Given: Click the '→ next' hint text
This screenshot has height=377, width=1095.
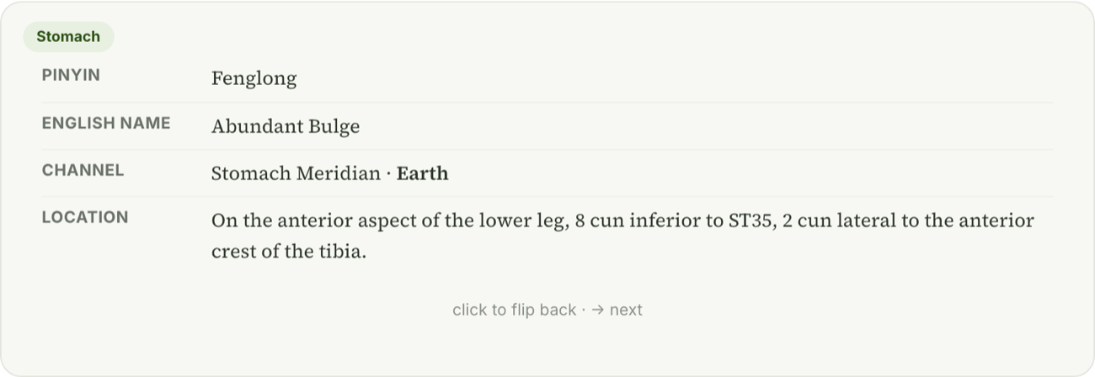Looking at the screenshot, I should [x=617, y=310].
